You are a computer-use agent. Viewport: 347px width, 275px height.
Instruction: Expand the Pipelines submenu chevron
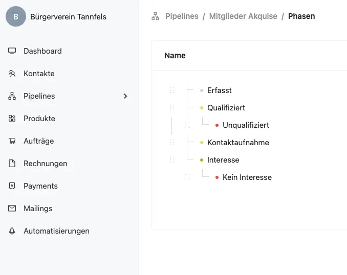tap(125, 96)
